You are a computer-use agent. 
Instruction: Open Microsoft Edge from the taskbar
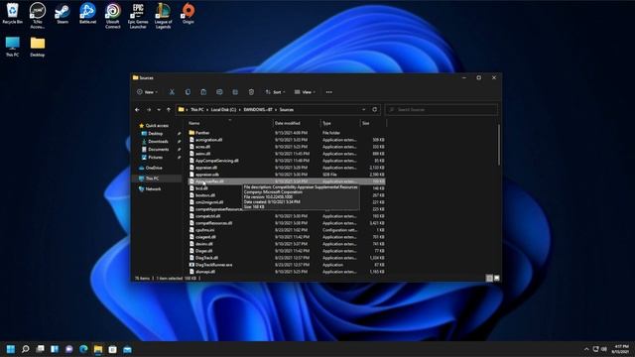(83, 349)
